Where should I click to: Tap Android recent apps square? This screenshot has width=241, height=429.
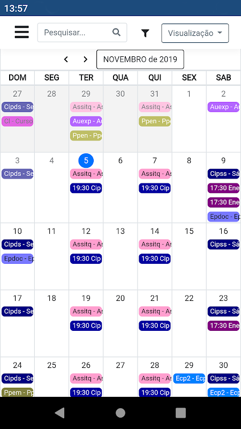pyautogui.click(x=180, y=413)
